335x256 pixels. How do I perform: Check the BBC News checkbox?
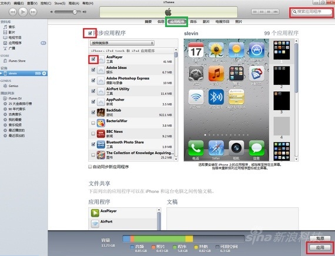pos(93,134)
